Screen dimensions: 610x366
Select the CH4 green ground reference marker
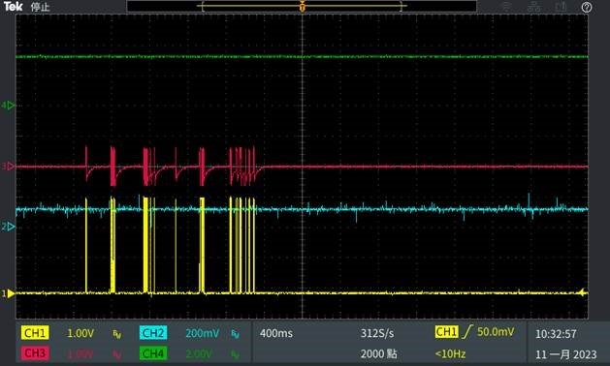point(9,106)
